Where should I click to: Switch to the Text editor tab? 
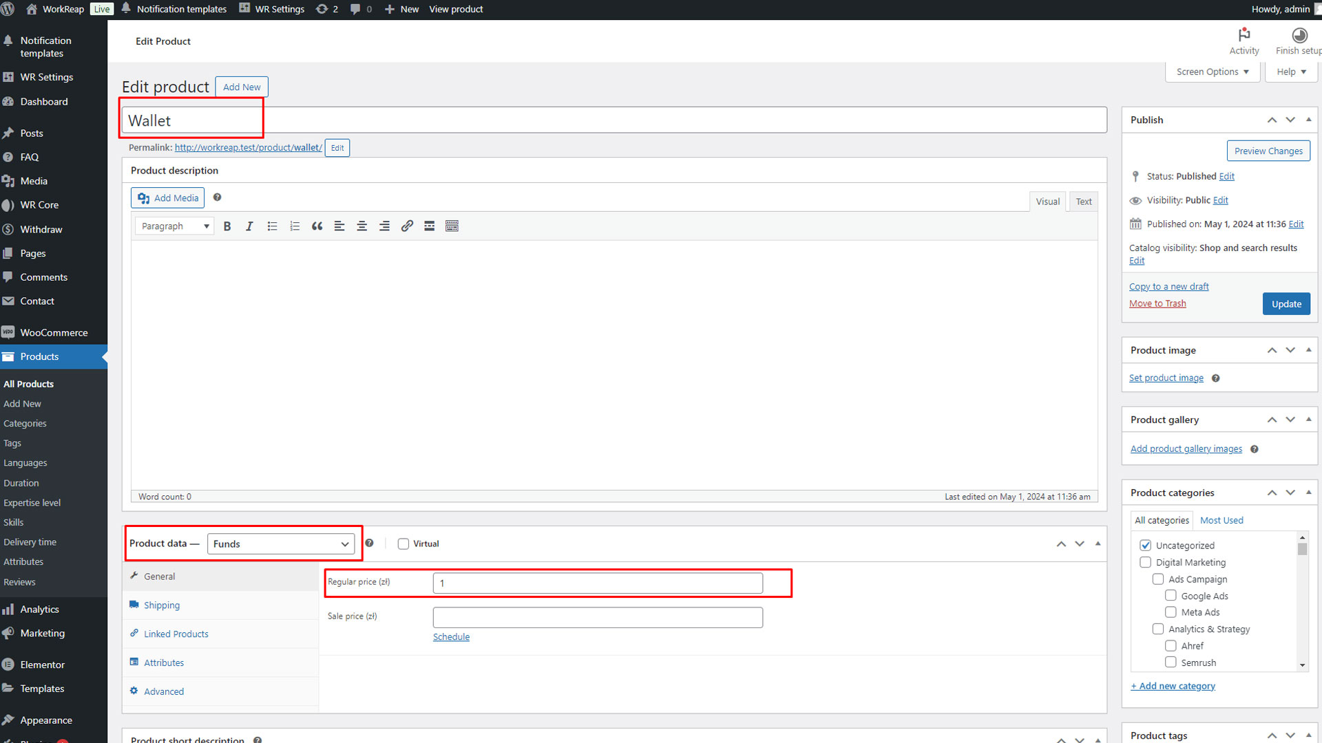tap(1083, 202)
